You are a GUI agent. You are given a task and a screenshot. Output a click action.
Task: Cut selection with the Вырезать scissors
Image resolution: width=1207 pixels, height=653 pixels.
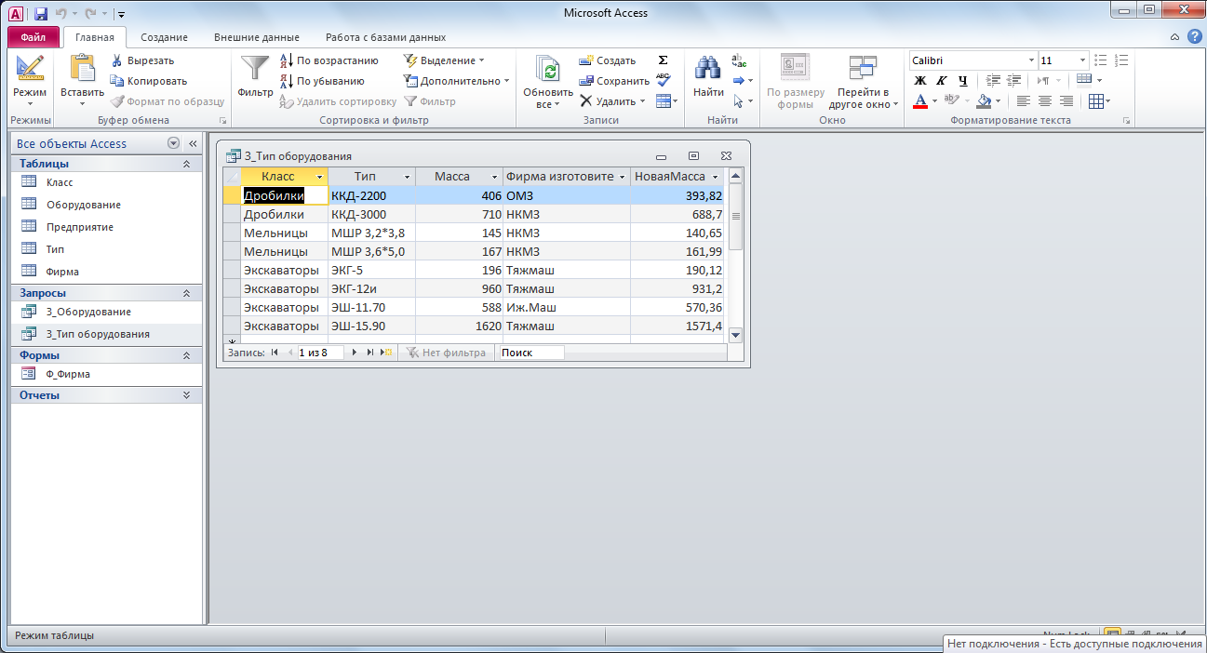[x=142, y=60]
